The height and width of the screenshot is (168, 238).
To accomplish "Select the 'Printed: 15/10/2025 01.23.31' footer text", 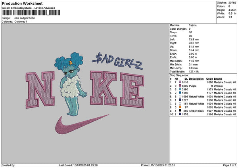I will (x=158, y=165).
